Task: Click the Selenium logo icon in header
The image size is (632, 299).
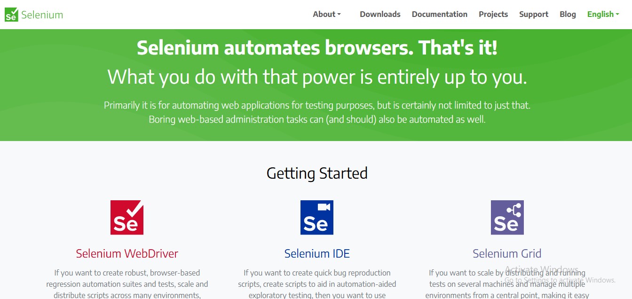Action: point(12,15)
